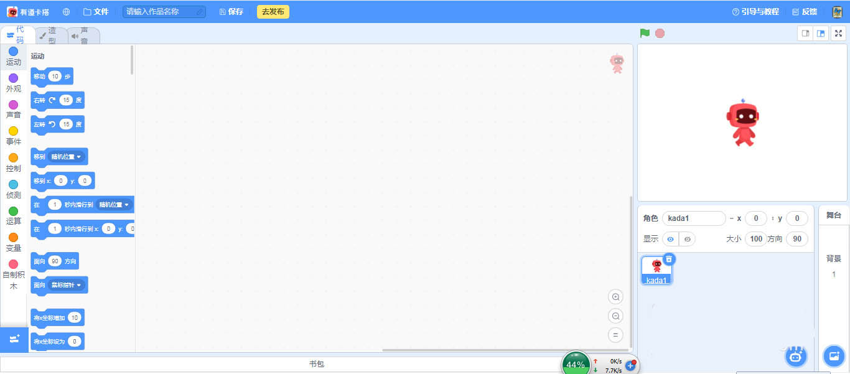The width and height of the screenshot is (850, 374).
Task: Delete the kada1 sprite
Action: point(669,259)
